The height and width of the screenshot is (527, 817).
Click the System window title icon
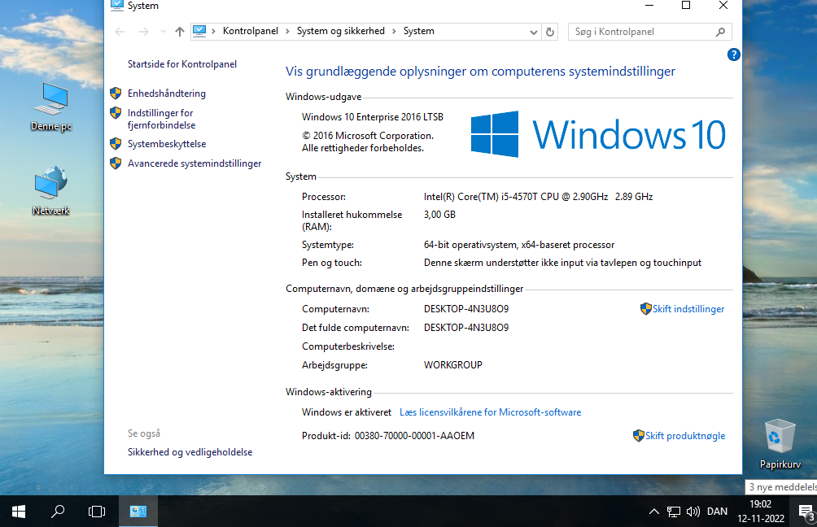coord(117,5)
